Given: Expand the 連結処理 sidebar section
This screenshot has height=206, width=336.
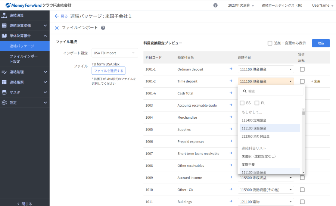Looking at the screenshot, I should click(25, 72).
